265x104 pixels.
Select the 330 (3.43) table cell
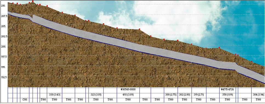click(x=55, y=94)
